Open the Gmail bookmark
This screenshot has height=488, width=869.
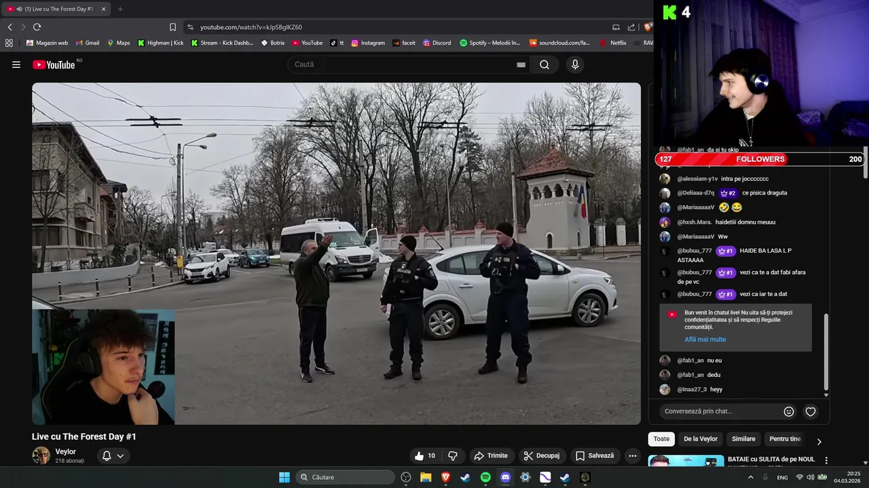click(x=87, y=43)
